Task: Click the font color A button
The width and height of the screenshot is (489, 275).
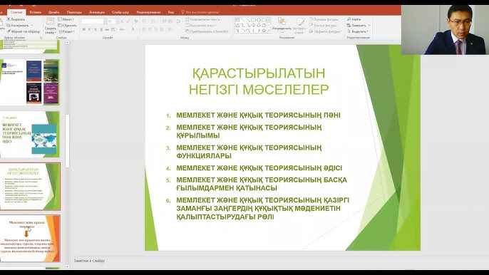Action: point(133,30)
